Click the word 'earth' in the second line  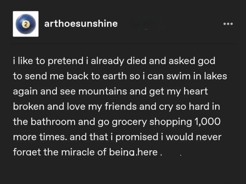click(x=115, y=76)
